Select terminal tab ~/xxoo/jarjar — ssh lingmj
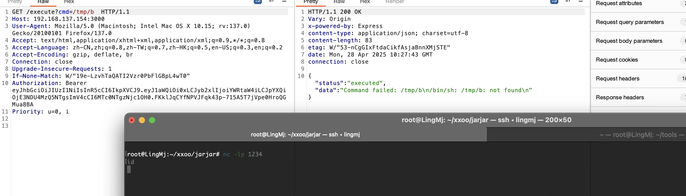 click(305, 135)
